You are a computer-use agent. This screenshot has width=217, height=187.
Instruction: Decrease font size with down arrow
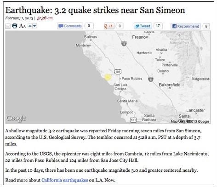(x=34, y=26)
